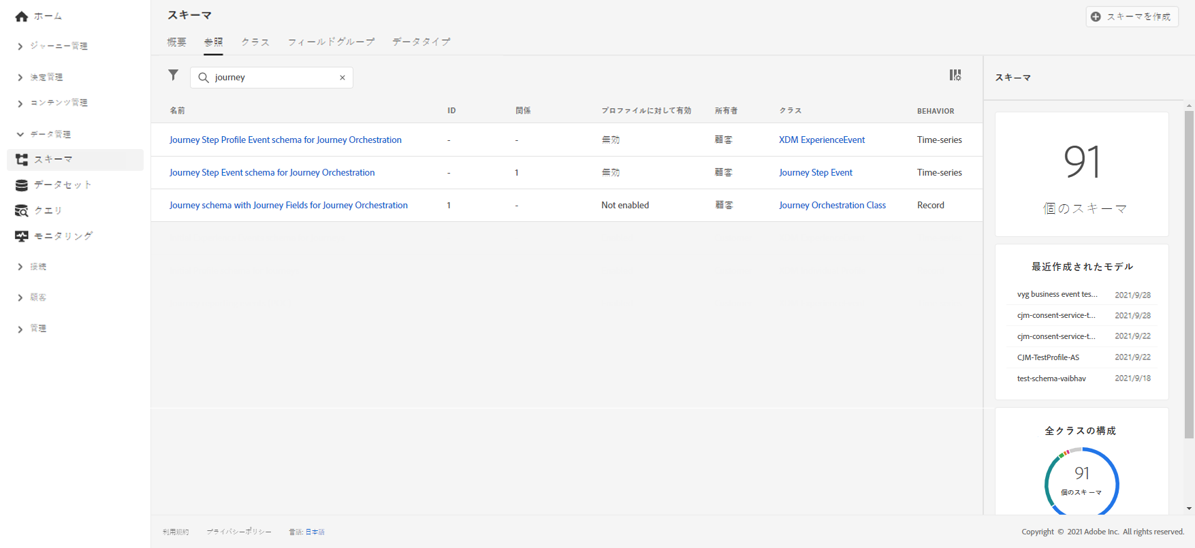Select the Record behavior cell
This screenshot has width=1195, height=548.
tap(931, 206)
